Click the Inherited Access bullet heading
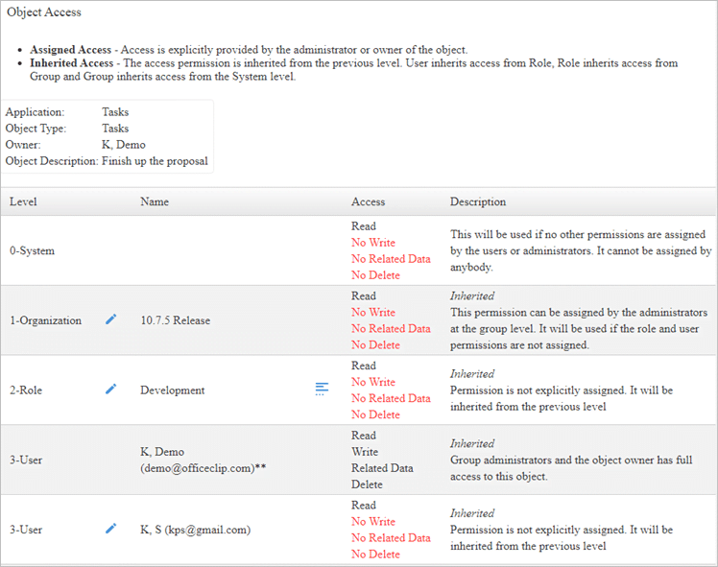This screenshot has height=567, width=718. point(71,63)
